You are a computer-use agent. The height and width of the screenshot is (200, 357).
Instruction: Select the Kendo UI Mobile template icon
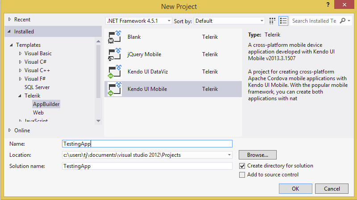point(115,89)
